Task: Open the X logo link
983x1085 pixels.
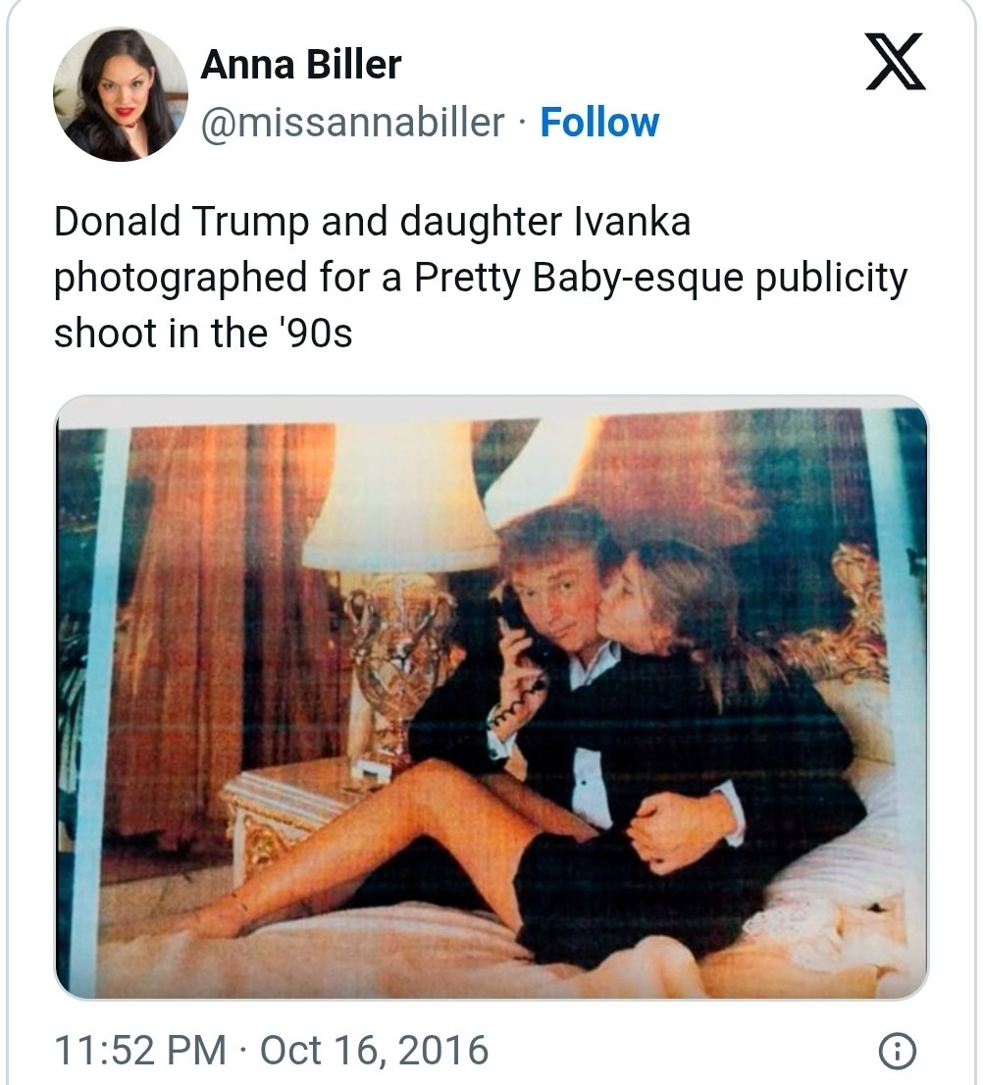Action: [895, 62]
